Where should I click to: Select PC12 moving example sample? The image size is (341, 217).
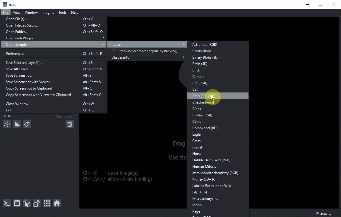[144, 51]
